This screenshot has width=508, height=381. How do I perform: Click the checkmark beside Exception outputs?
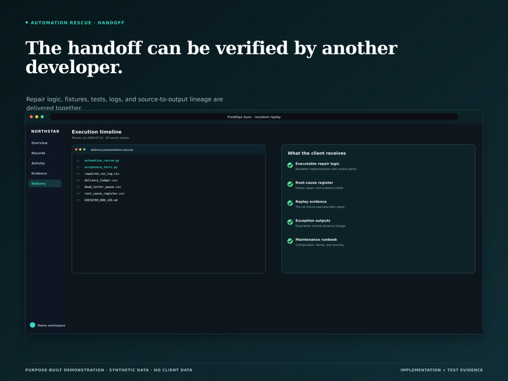[x=290, y=222]
